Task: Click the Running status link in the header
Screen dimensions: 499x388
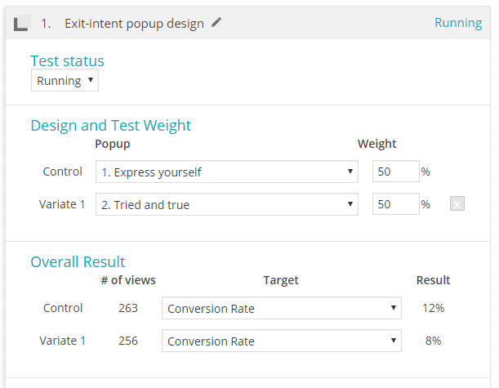Action: coord(457,23)
